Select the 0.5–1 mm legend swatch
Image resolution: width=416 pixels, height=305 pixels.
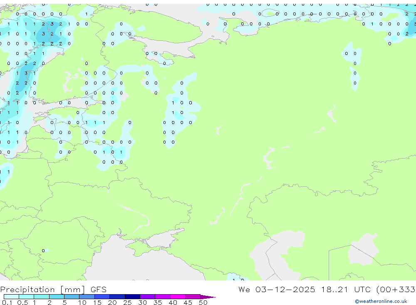pyautogui.click(x=27, y=297)
